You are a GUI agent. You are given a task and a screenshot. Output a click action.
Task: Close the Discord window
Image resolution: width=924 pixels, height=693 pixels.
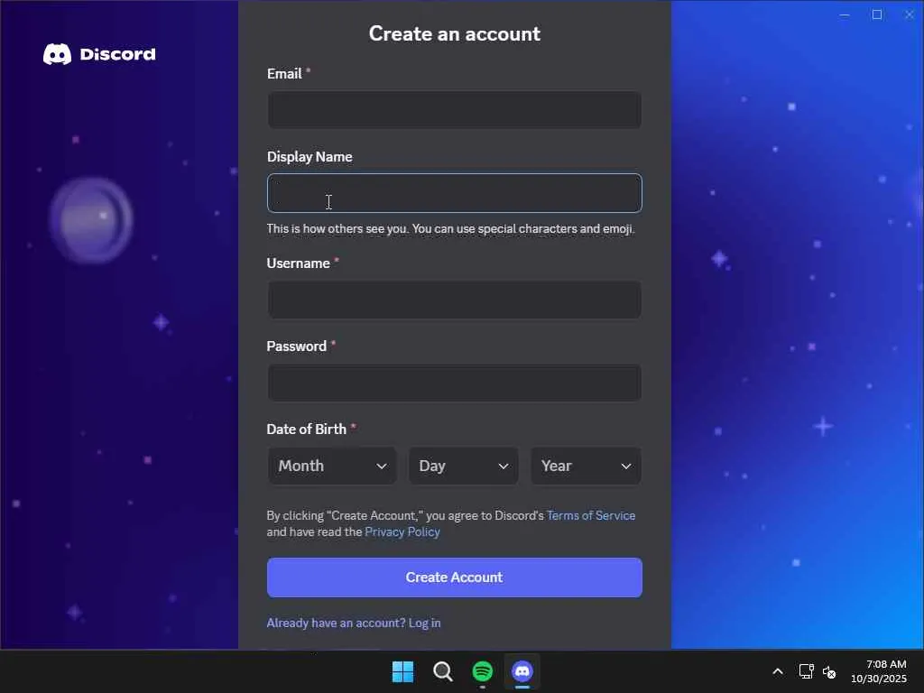[x=910, y=15]
